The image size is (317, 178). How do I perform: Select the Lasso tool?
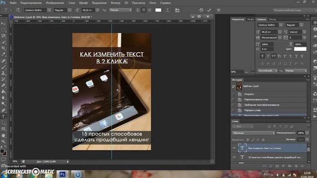(x=3, y=36)
